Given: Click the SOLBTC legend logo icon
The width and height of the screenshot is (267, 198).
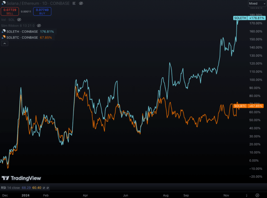Looking at the screenshot, I should click(x=4, y=37).
